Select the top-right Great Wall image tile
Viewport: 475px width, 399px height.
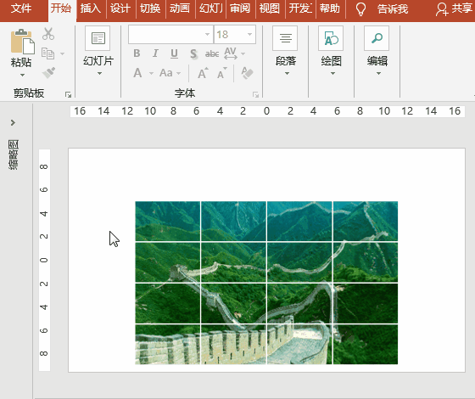(x=366, y=222)
